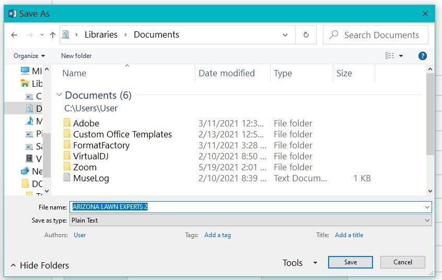Screen dimensions: 442x280
Task: Click MuseLog's size 1 KB
Action: click(362, 178)
